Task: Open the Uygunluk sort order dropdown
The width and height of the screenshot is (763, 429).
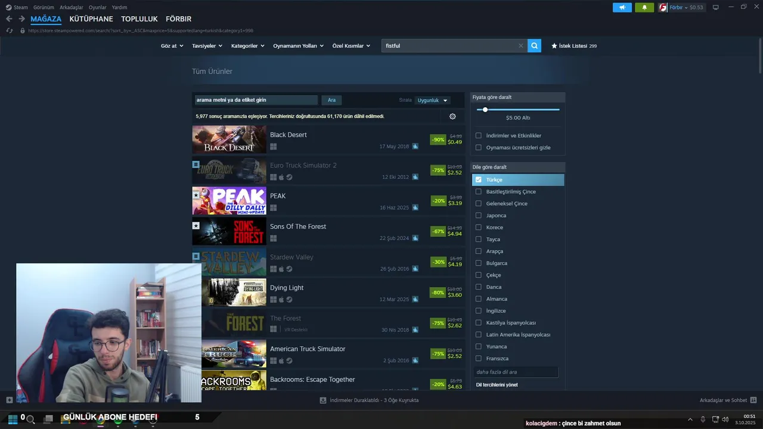Action: click(432, 100)
